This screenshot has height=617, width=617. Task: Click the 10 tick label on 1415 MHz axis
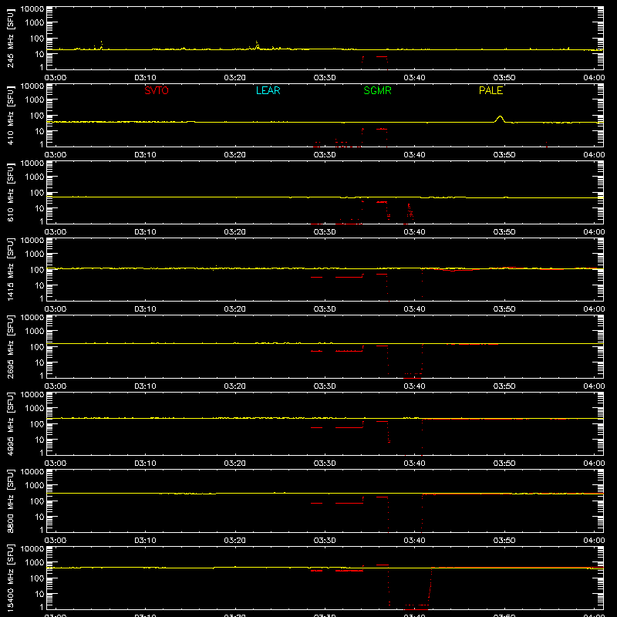pyautogui.click(x=39, y=285)
